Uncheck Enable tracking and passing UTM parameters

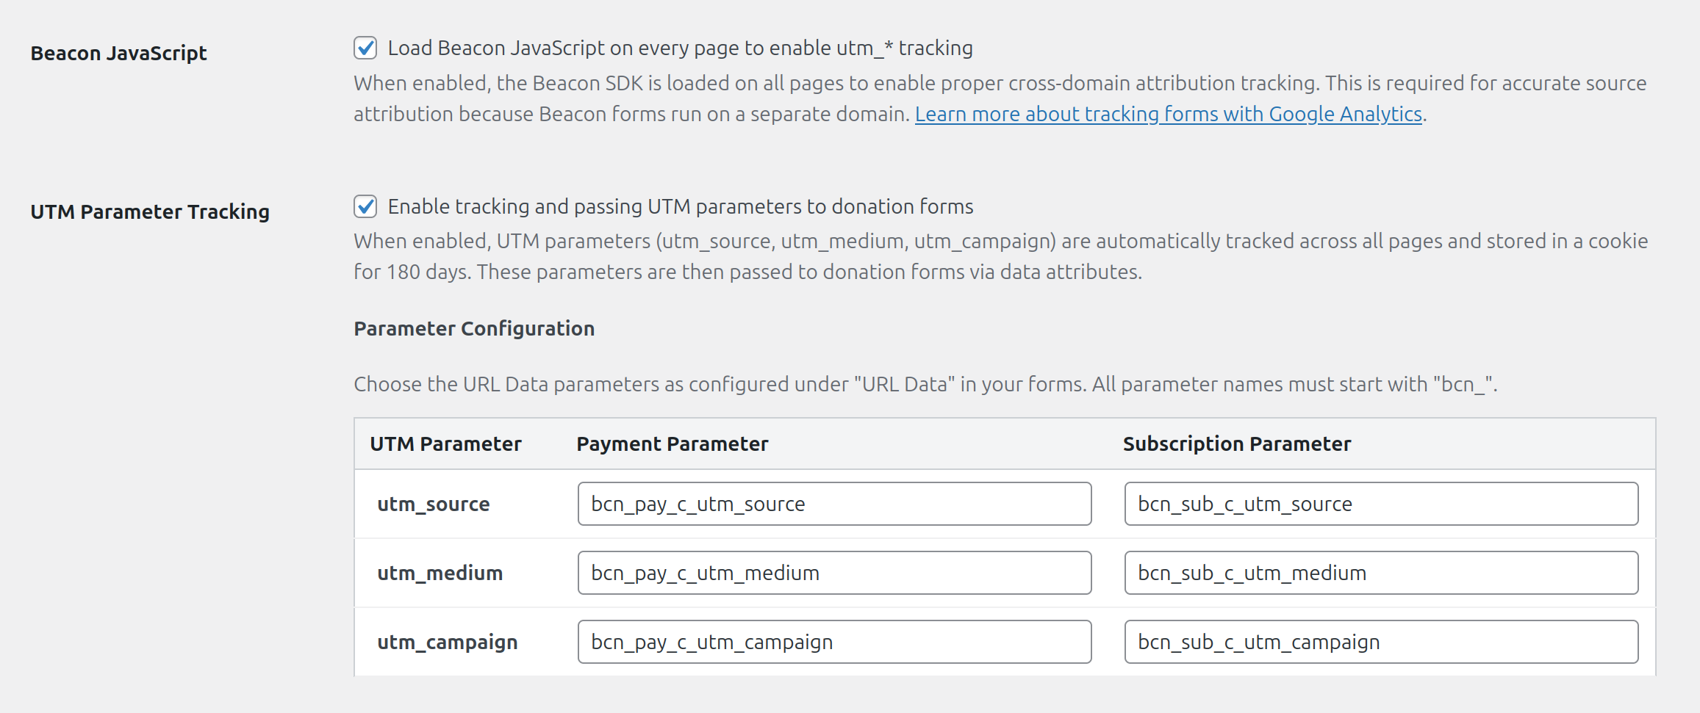[365, 206]
